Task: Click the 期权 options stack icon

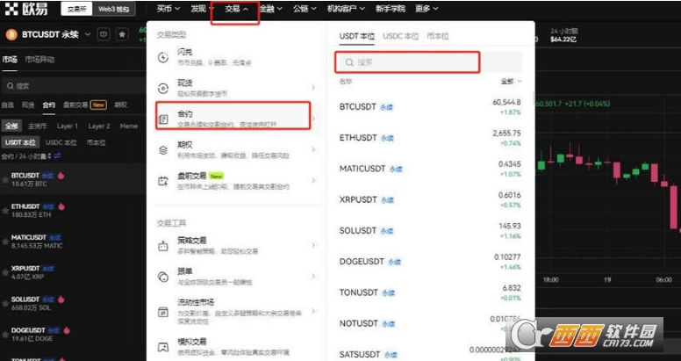Action: (163, 150)
